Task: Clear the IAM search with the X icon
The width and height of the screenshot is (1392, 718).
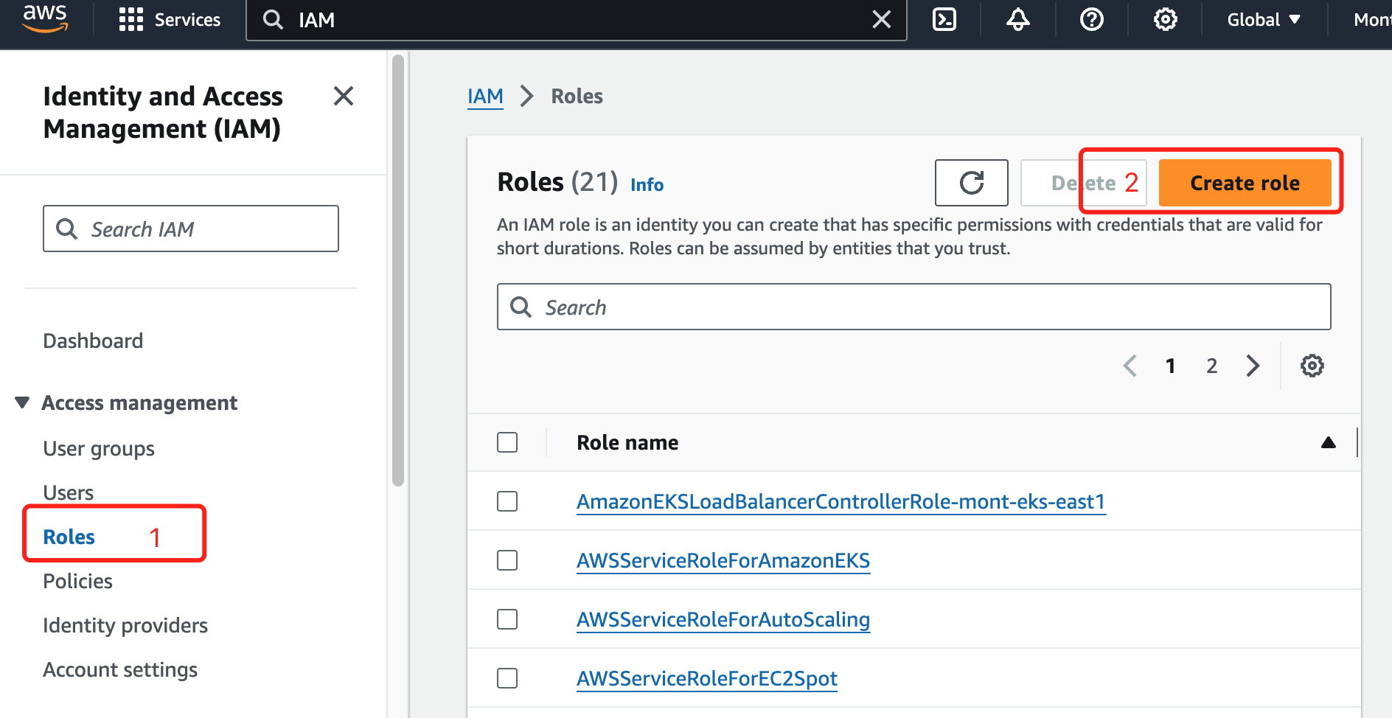Action: pos(882,20)
